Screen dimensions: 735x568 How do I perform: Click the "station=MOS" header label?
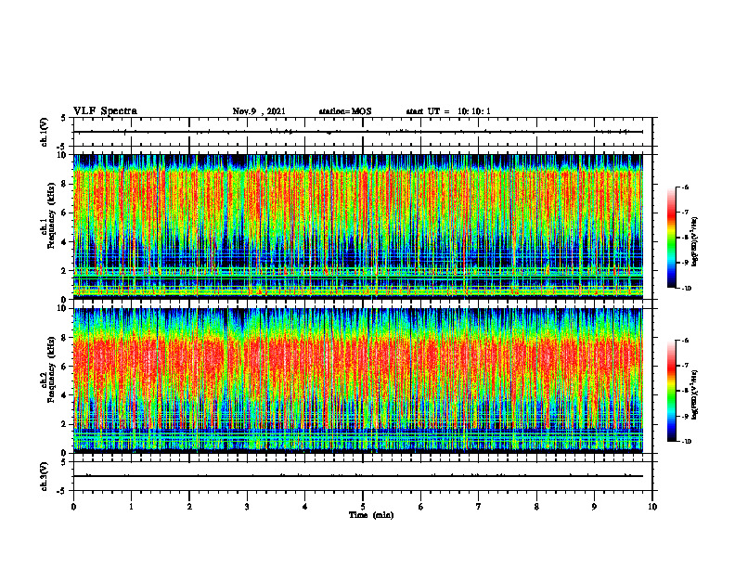point(345,111)
